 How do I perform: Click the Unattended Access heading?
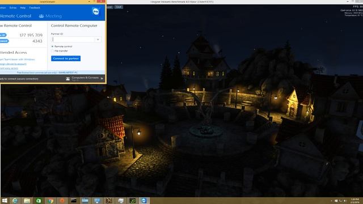[14, 53]
